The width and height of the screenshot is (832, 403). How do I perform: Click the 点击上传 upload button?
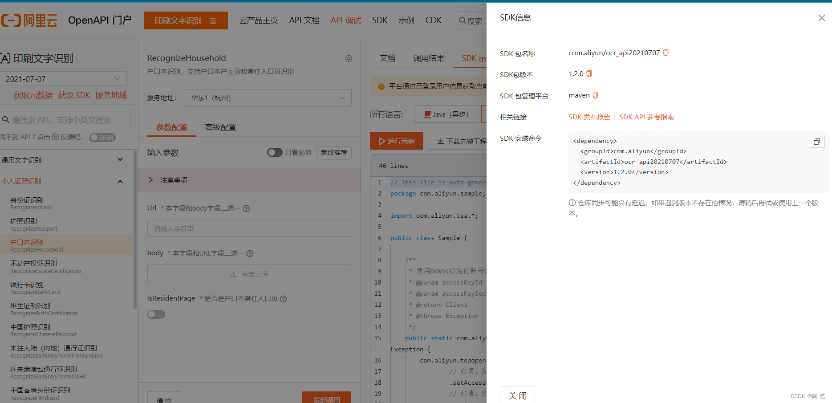[249, 274]
